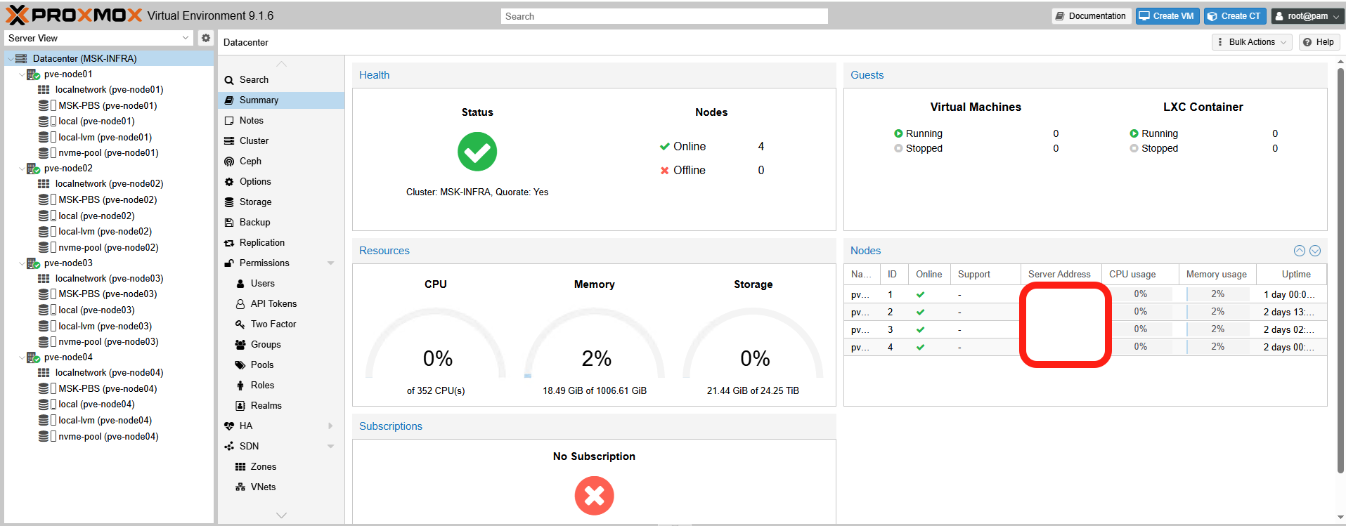The image size is (1346, 526).
Task: Click the SDN network icon
Action: tap(229, 447)
